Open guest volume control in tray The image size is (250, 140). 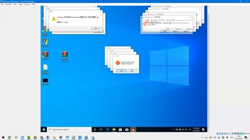183,129
